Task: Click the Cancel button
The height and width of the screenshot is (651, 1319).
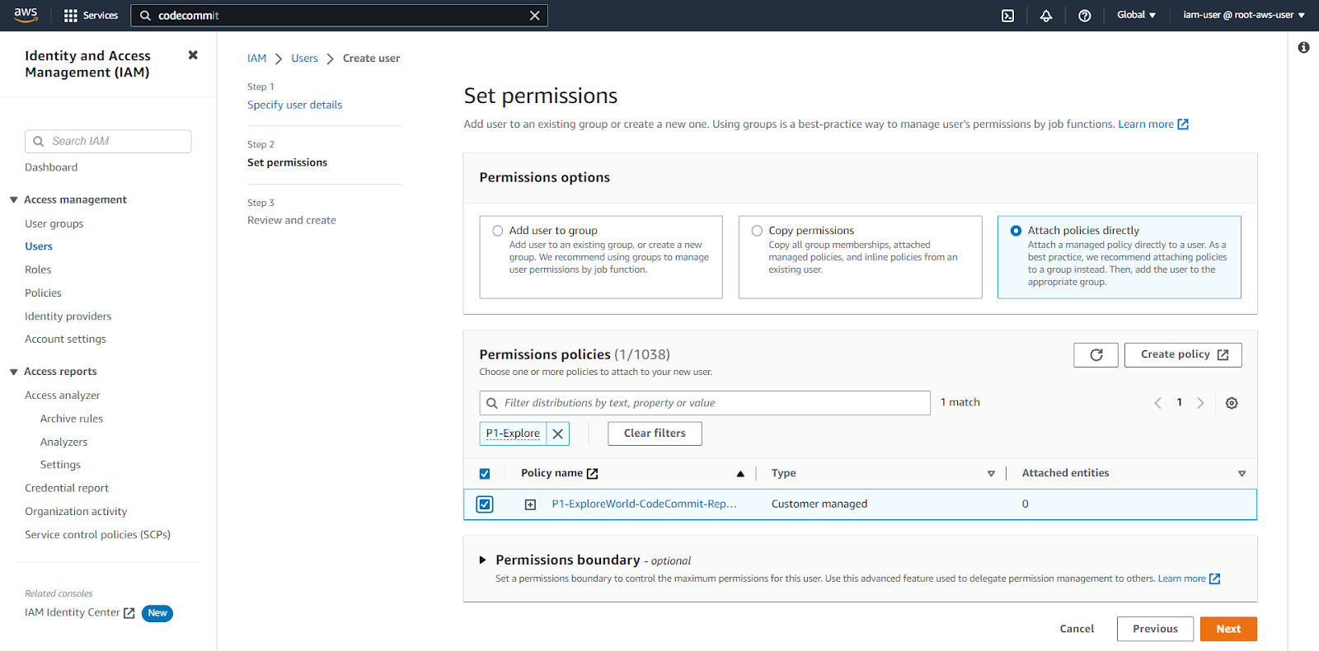Action: coord(1077,629)
